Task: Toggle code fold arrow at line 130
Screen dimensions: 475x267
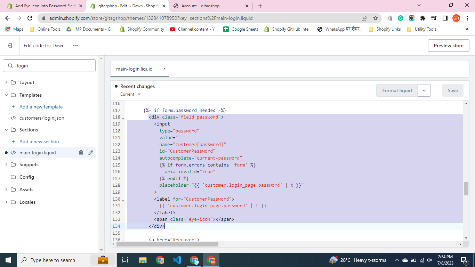Action: pyautogui.click(x=123, y=200)
